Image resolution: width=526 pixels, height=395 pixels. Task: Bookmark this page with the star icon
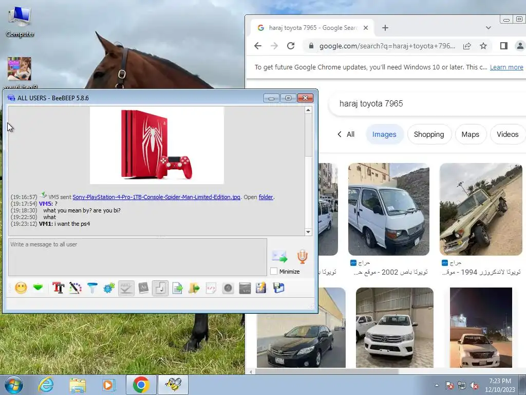tap(483, 46)
